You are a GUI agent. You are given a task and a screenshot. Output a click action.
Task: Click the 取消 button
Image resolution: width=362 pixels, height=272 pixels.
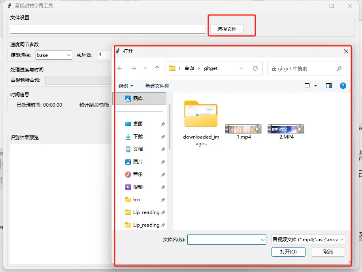point(328,252)
